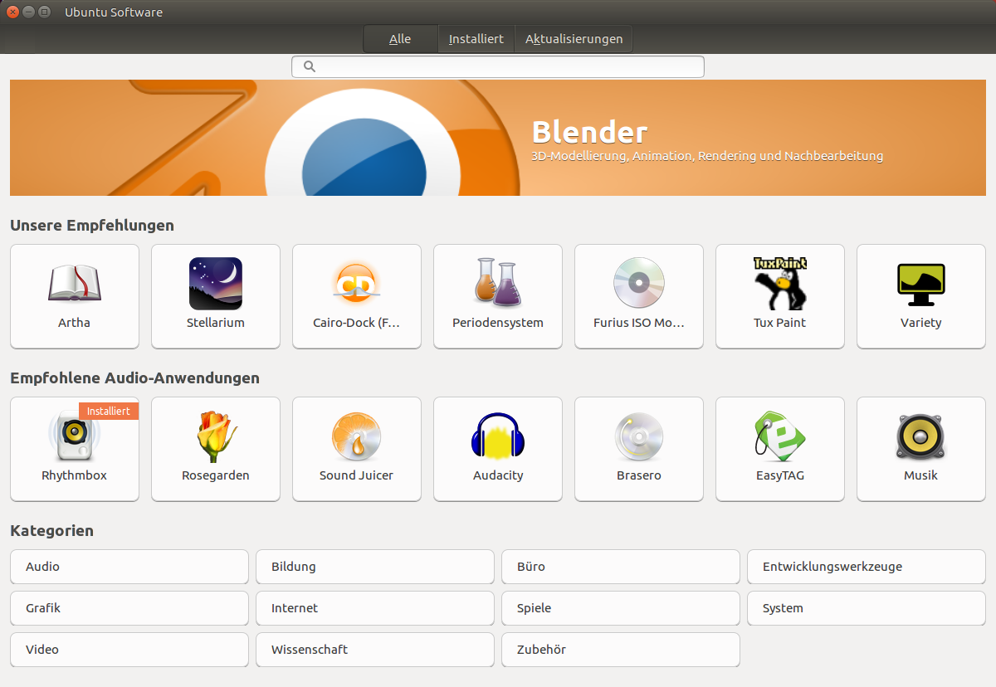Open the Büro category
This screenshot has width=996, height=687.
pyautogui.click(x=621, y=567)
